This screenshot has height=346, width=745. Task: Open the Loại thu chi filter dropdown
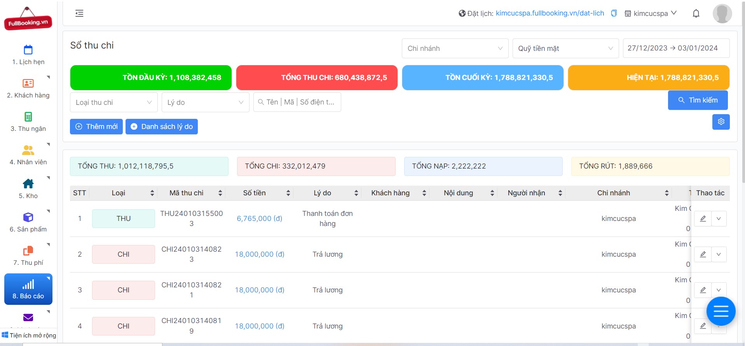(x=114, y=103)
